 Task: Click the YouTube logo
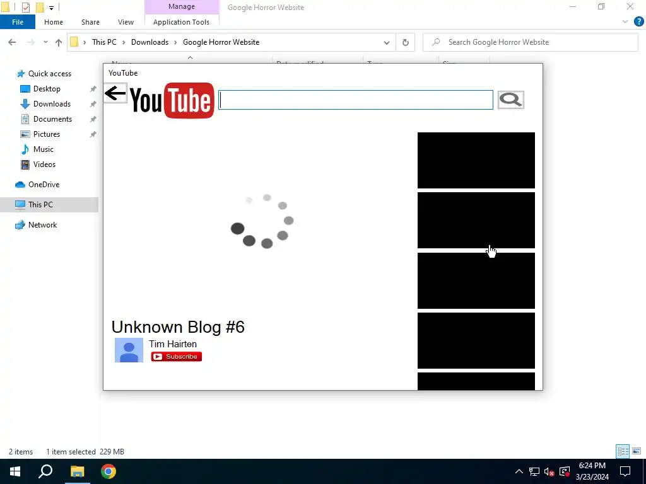click(x=172, y=100)
